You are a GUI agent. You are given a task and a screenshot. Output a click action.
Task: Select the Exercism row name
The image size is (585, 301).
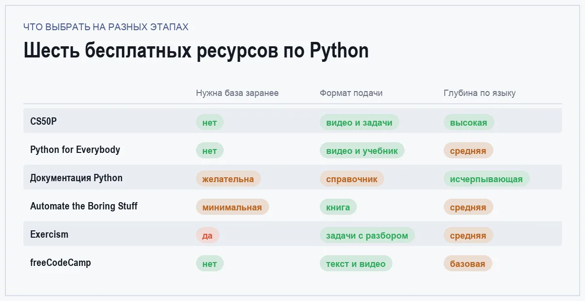[49, 234]
